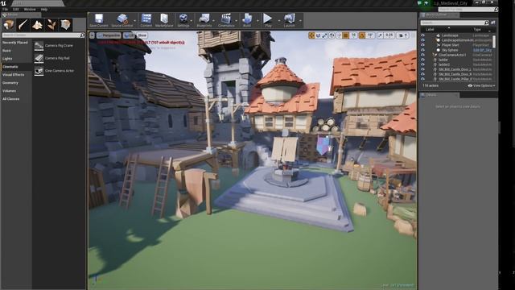Image resolution: width=515 pixels, height=290 pixels.
Task: Select the All Classes category
Action: [x=16, y=99]
